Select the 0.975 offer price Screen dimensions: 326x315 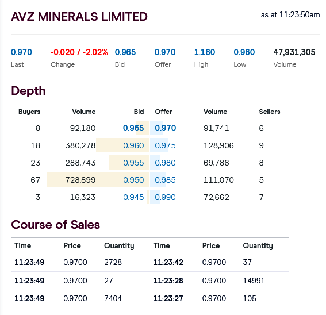[165, 145]
